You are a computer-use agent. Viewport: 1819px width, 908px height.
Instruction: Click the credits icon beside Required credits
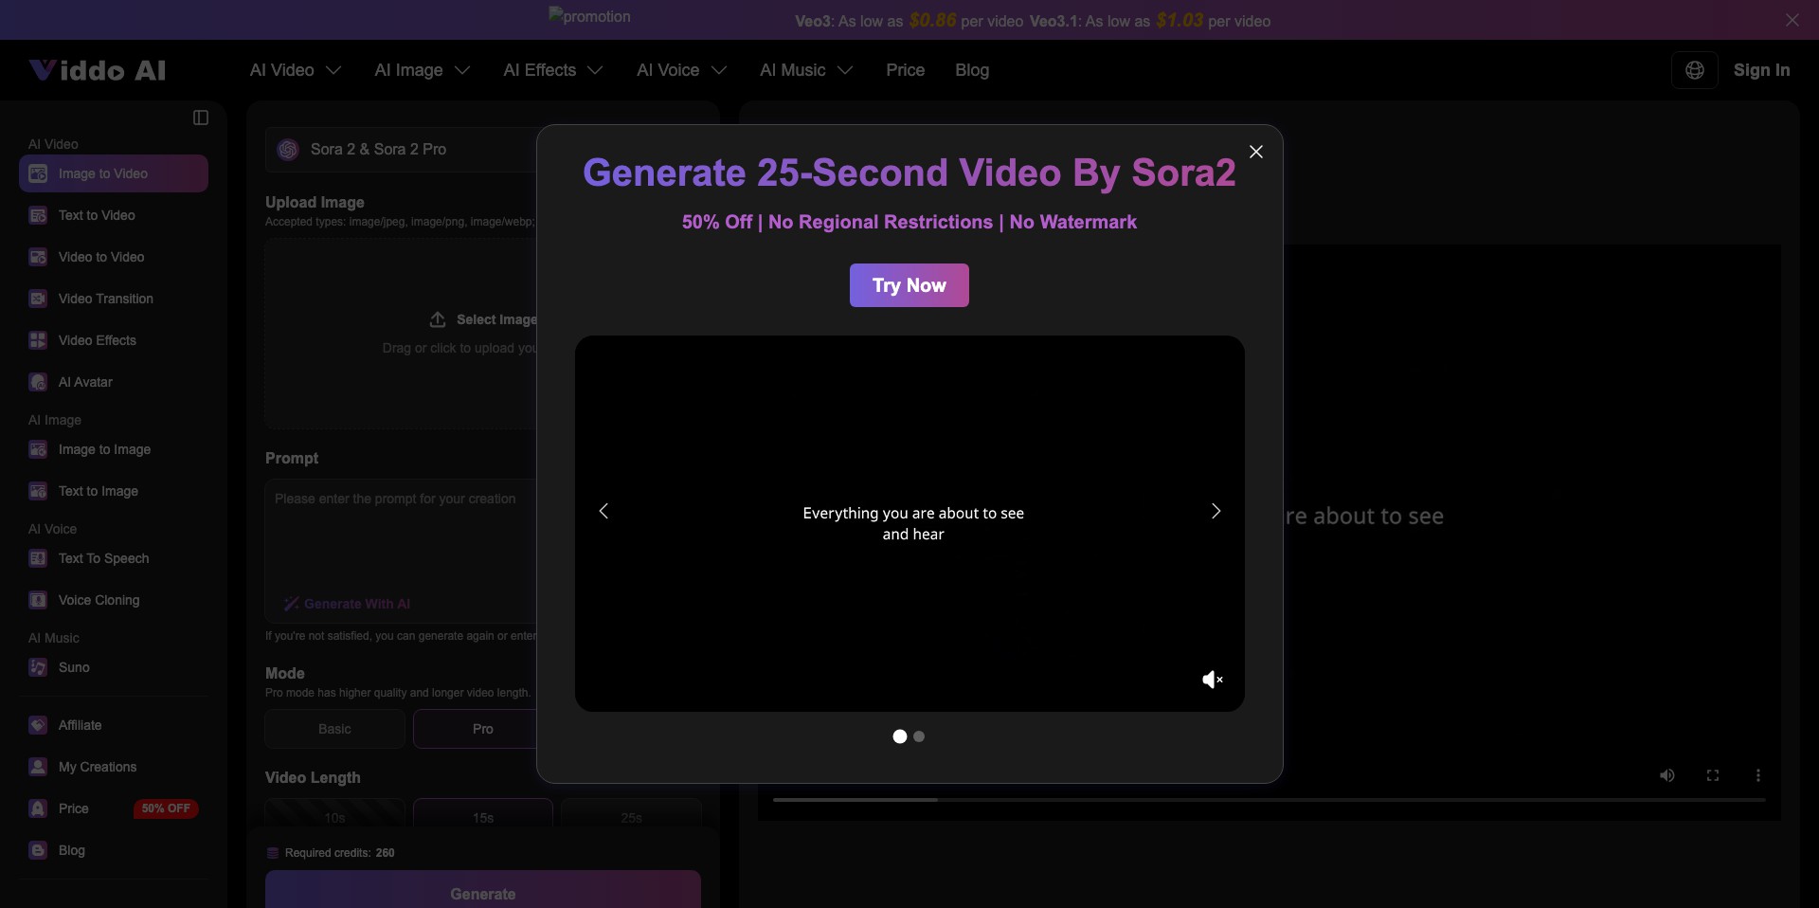pyautogui.click(x=273, y=853)
